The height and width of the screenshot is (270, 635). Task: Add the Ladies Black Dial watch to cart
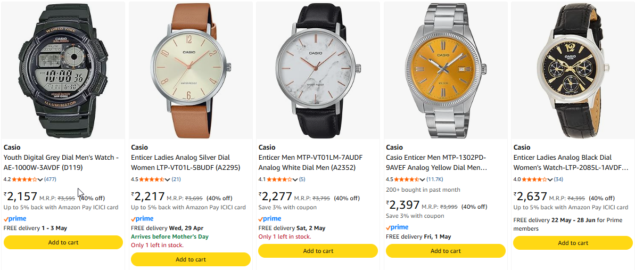click(573, 242)
